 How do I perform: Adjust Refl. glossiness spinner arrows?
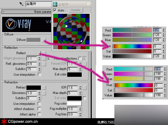(39, 64)
